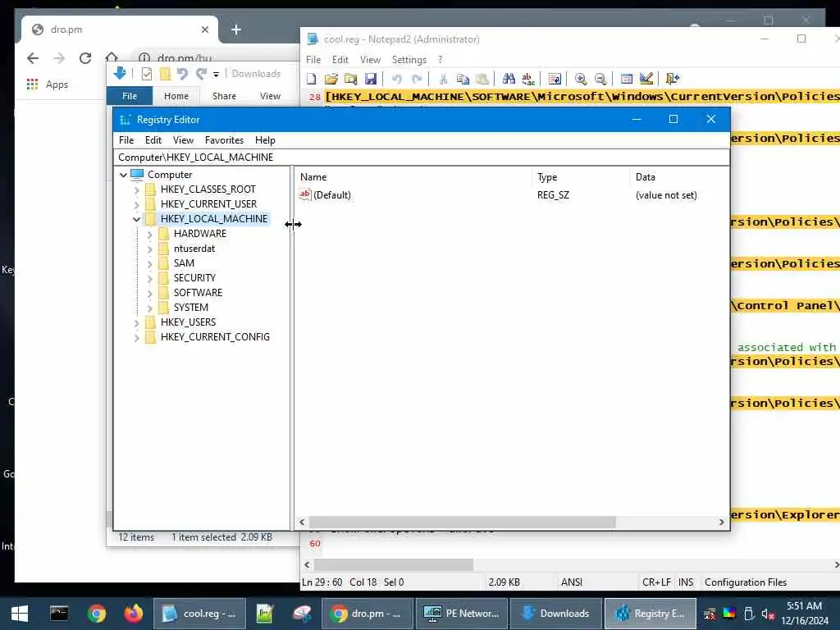This screenshot has width=840, height=630.
Task: Click the Undo arrow in Notepad2 toolbar
Action: [x=397, y=80]
